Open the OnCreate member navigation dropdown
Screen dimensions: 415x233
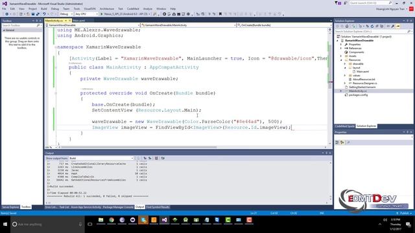pos(283,25)
